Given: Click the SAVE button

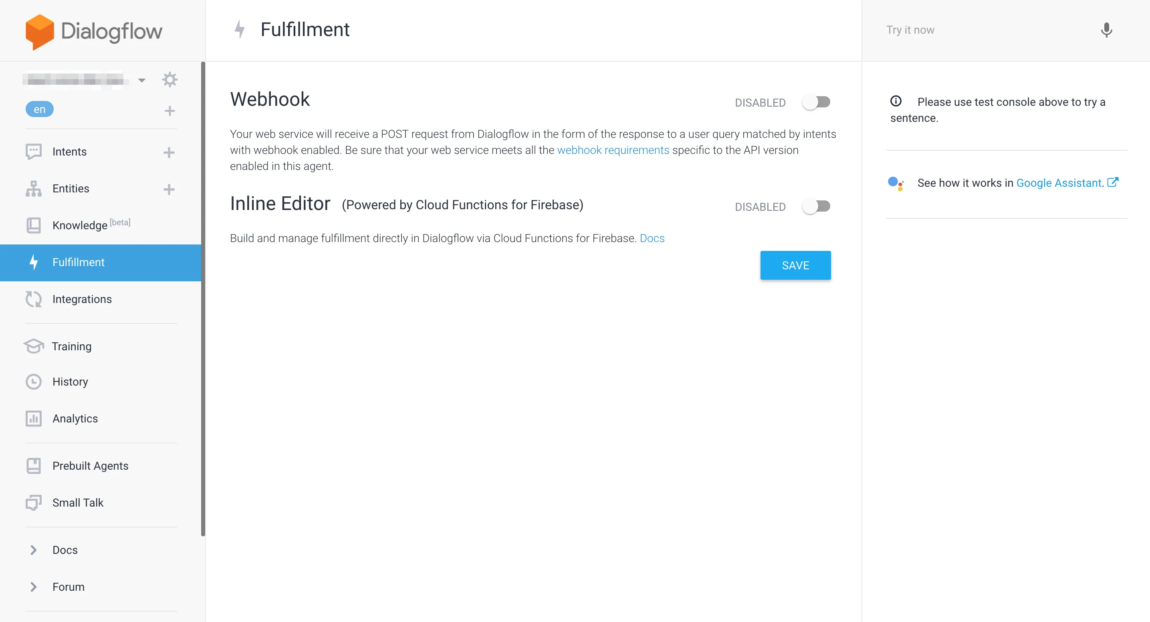Looking at the screenshot, I should click(795, 265).
